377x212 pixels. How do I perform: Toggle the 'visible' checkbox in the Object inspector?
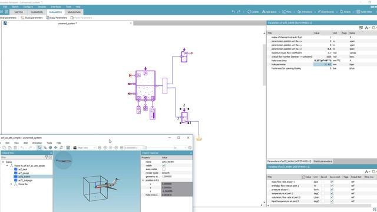click(x=164, y=165)
